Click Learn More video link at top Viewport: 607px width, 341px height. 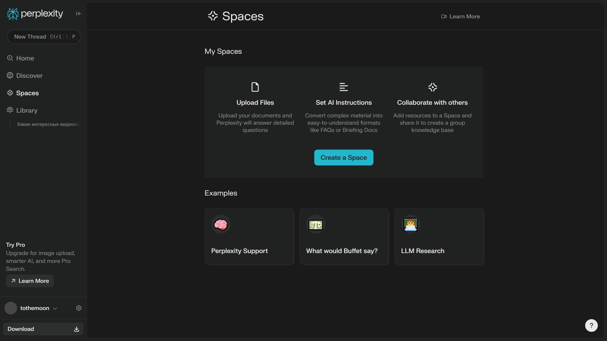tap(460, 16)
